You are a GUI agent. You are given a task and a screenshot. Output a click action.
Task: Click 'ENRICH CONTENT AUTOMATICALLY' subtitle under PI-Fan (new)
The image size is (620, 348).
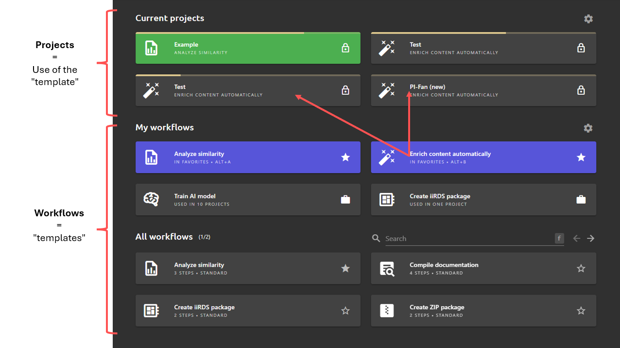coord(454,95)
